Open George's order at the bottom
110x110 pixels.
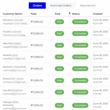(x=55, y=104)
